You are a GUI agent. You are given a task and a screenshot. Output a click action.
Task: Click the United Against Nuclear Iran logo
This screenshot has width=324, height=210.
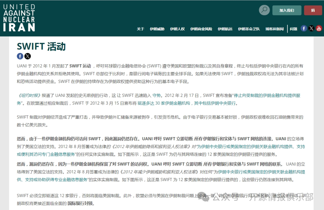coord(19,18)
